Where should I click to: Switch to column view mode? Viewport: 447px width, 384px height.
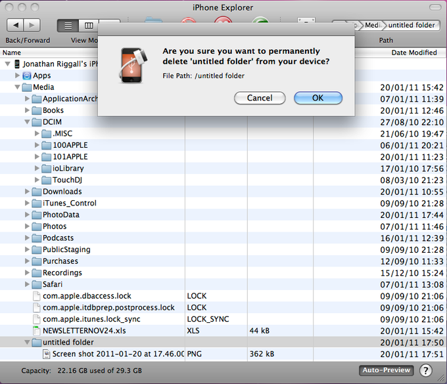(x=88, y=26)
